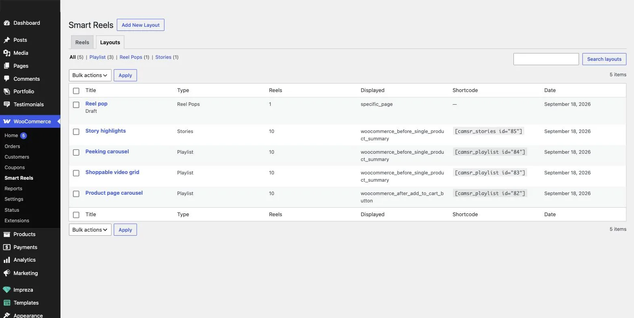This screenshot has width=634, height=318.
Task: Click the Impreza diamond icon
Action: click(6, 290)
